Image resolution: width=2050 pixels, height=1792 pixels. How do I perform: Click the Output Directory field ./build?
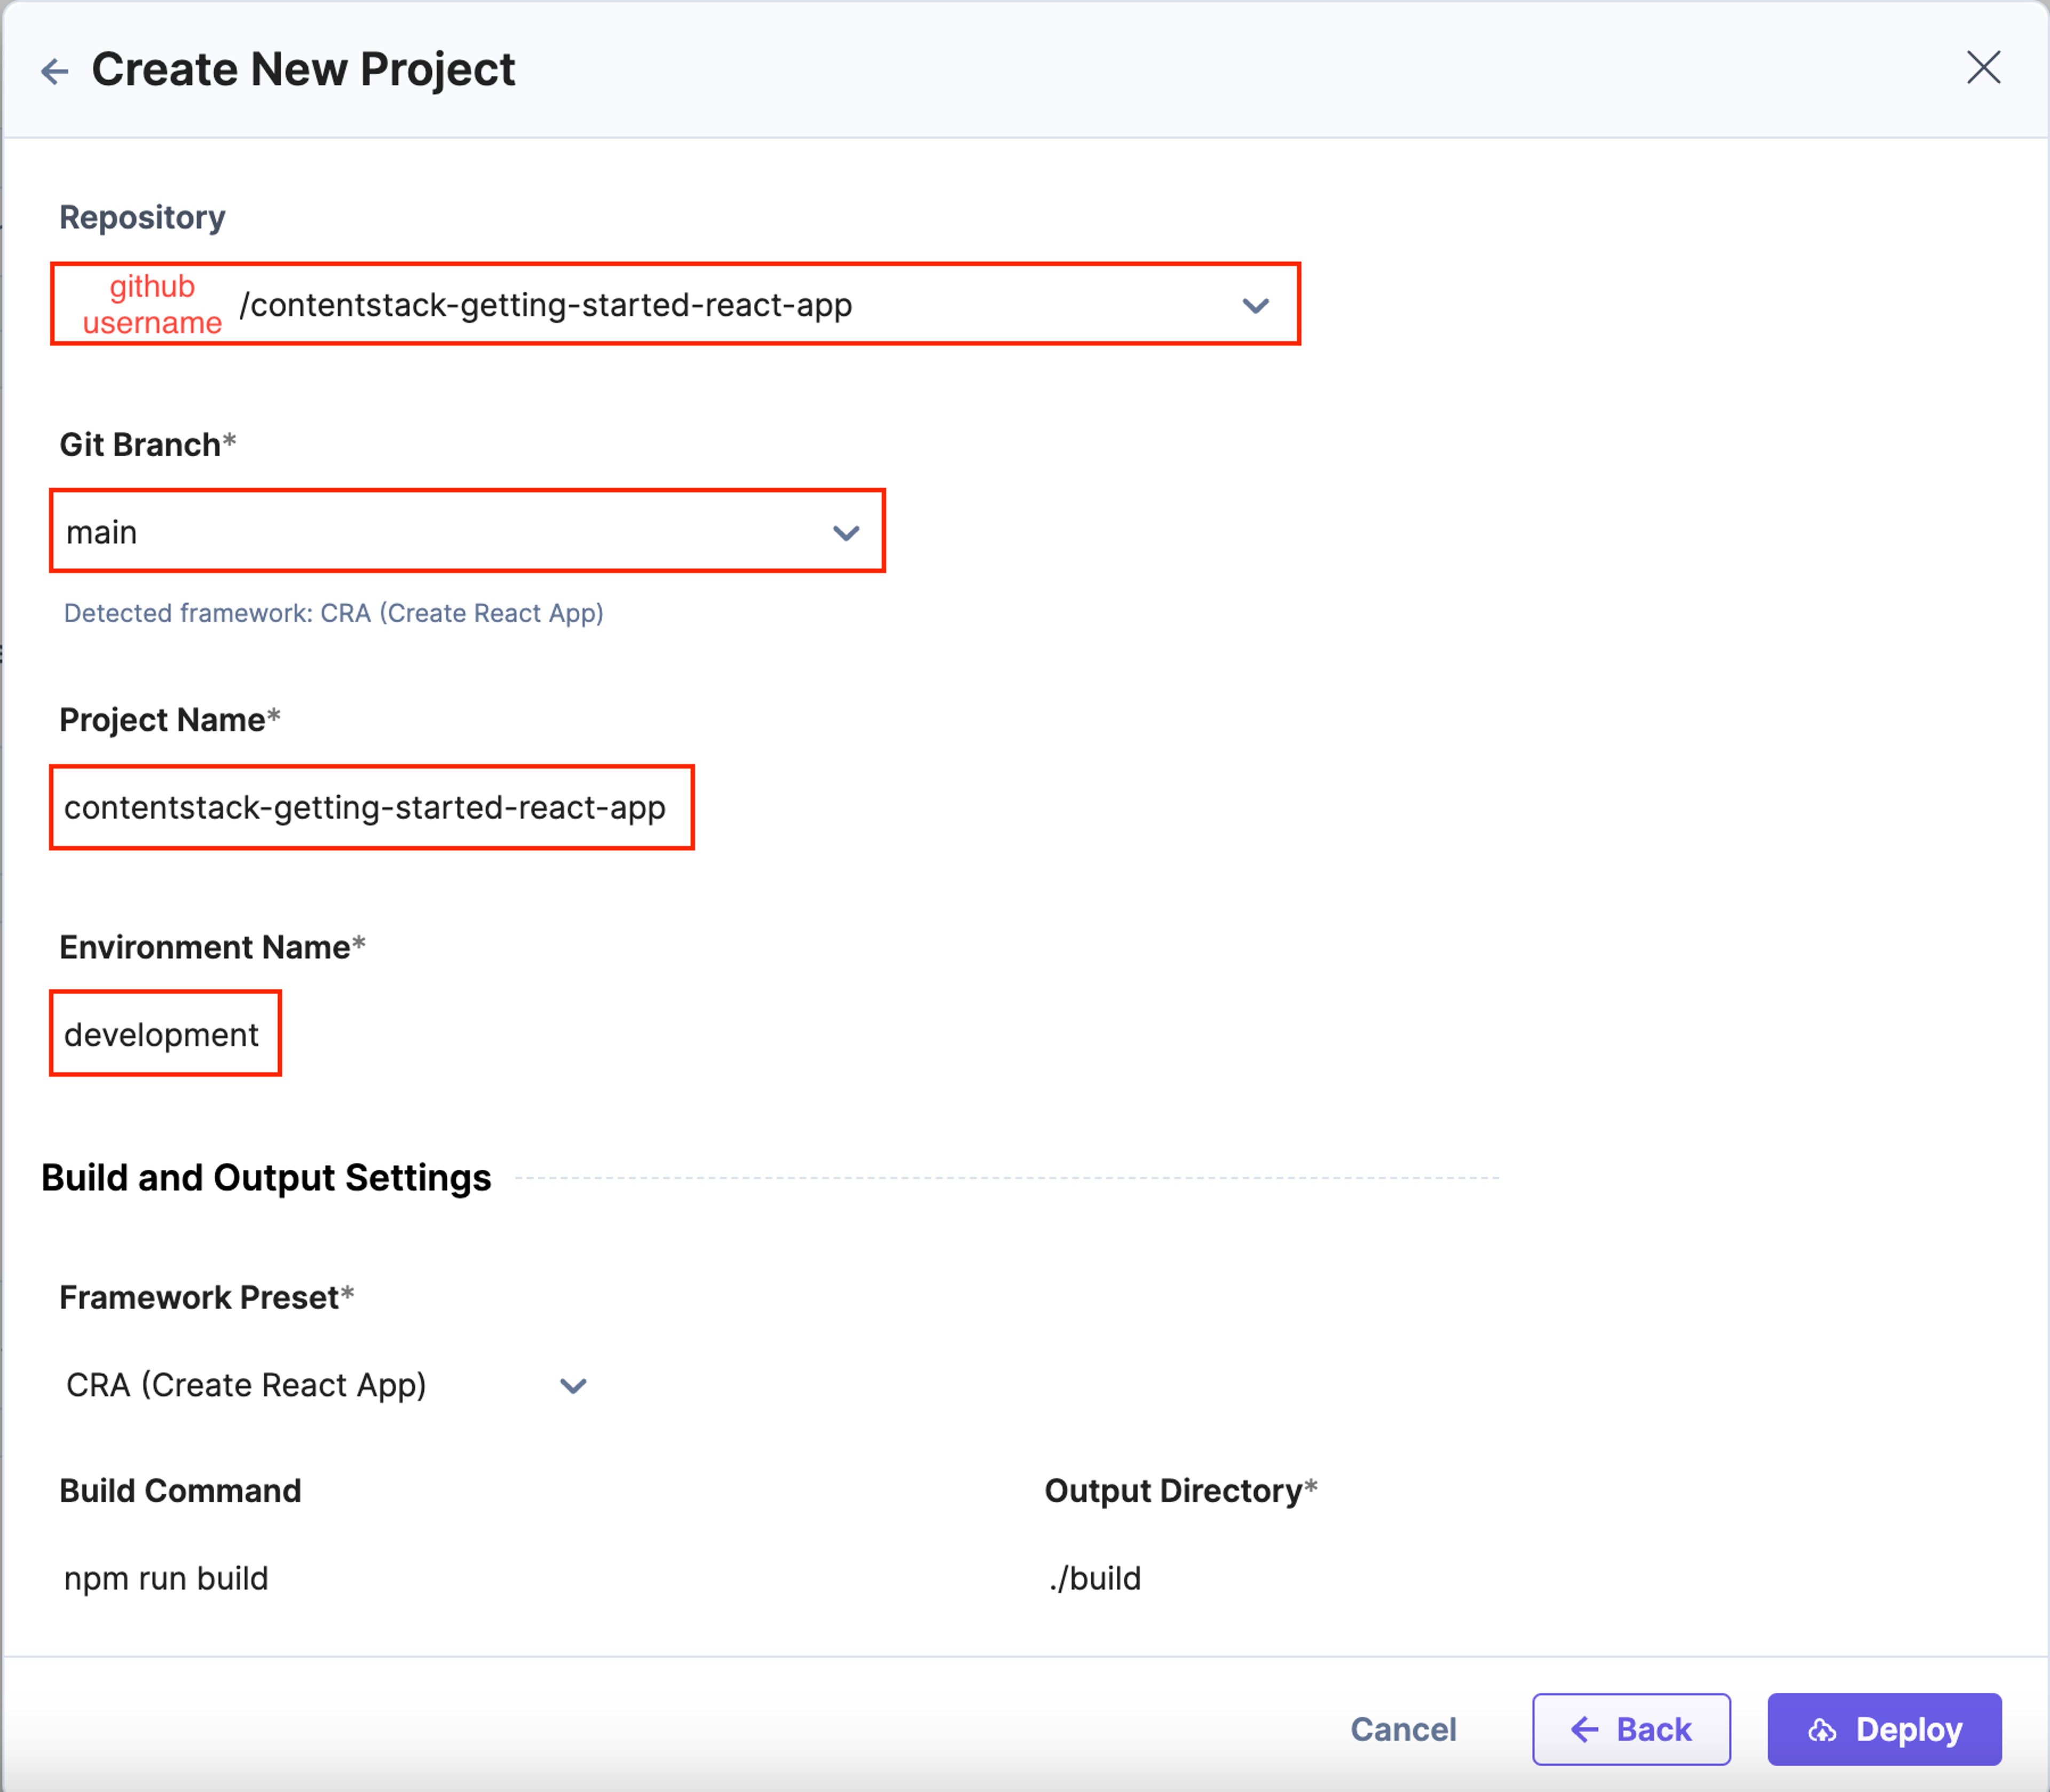tap(1095, 1578)
